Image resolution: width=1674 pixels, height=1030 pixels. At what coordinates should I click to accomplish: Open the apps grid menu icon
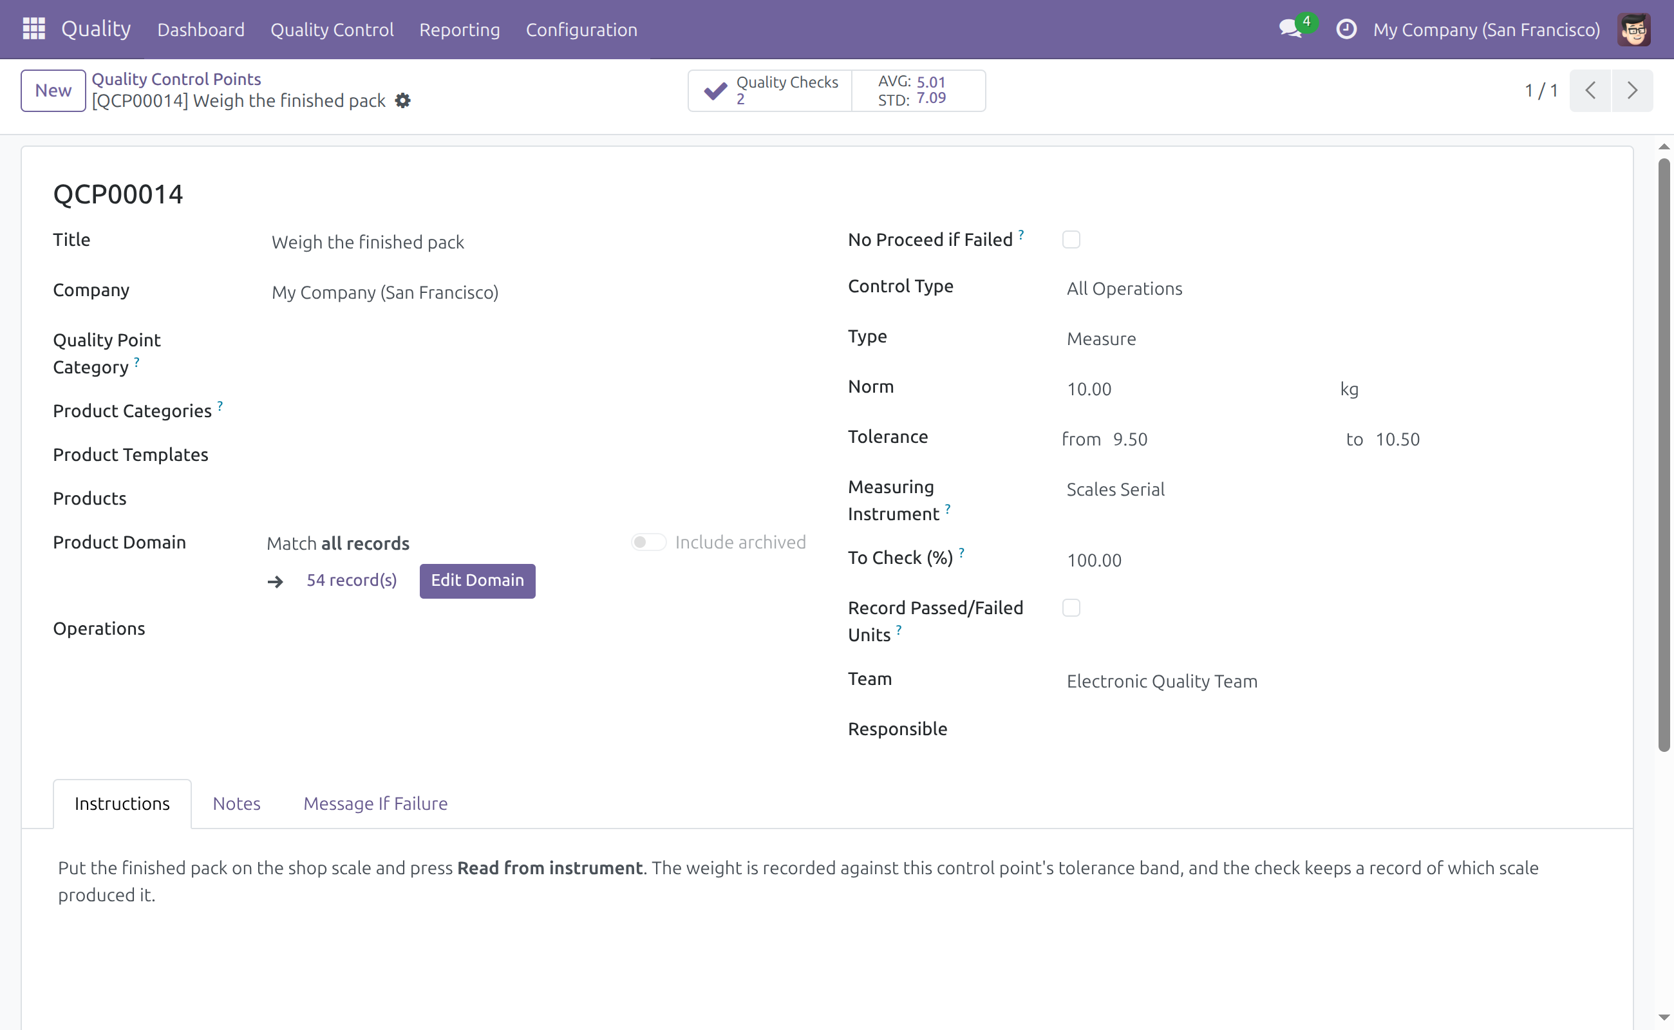[x=33, y=30]
